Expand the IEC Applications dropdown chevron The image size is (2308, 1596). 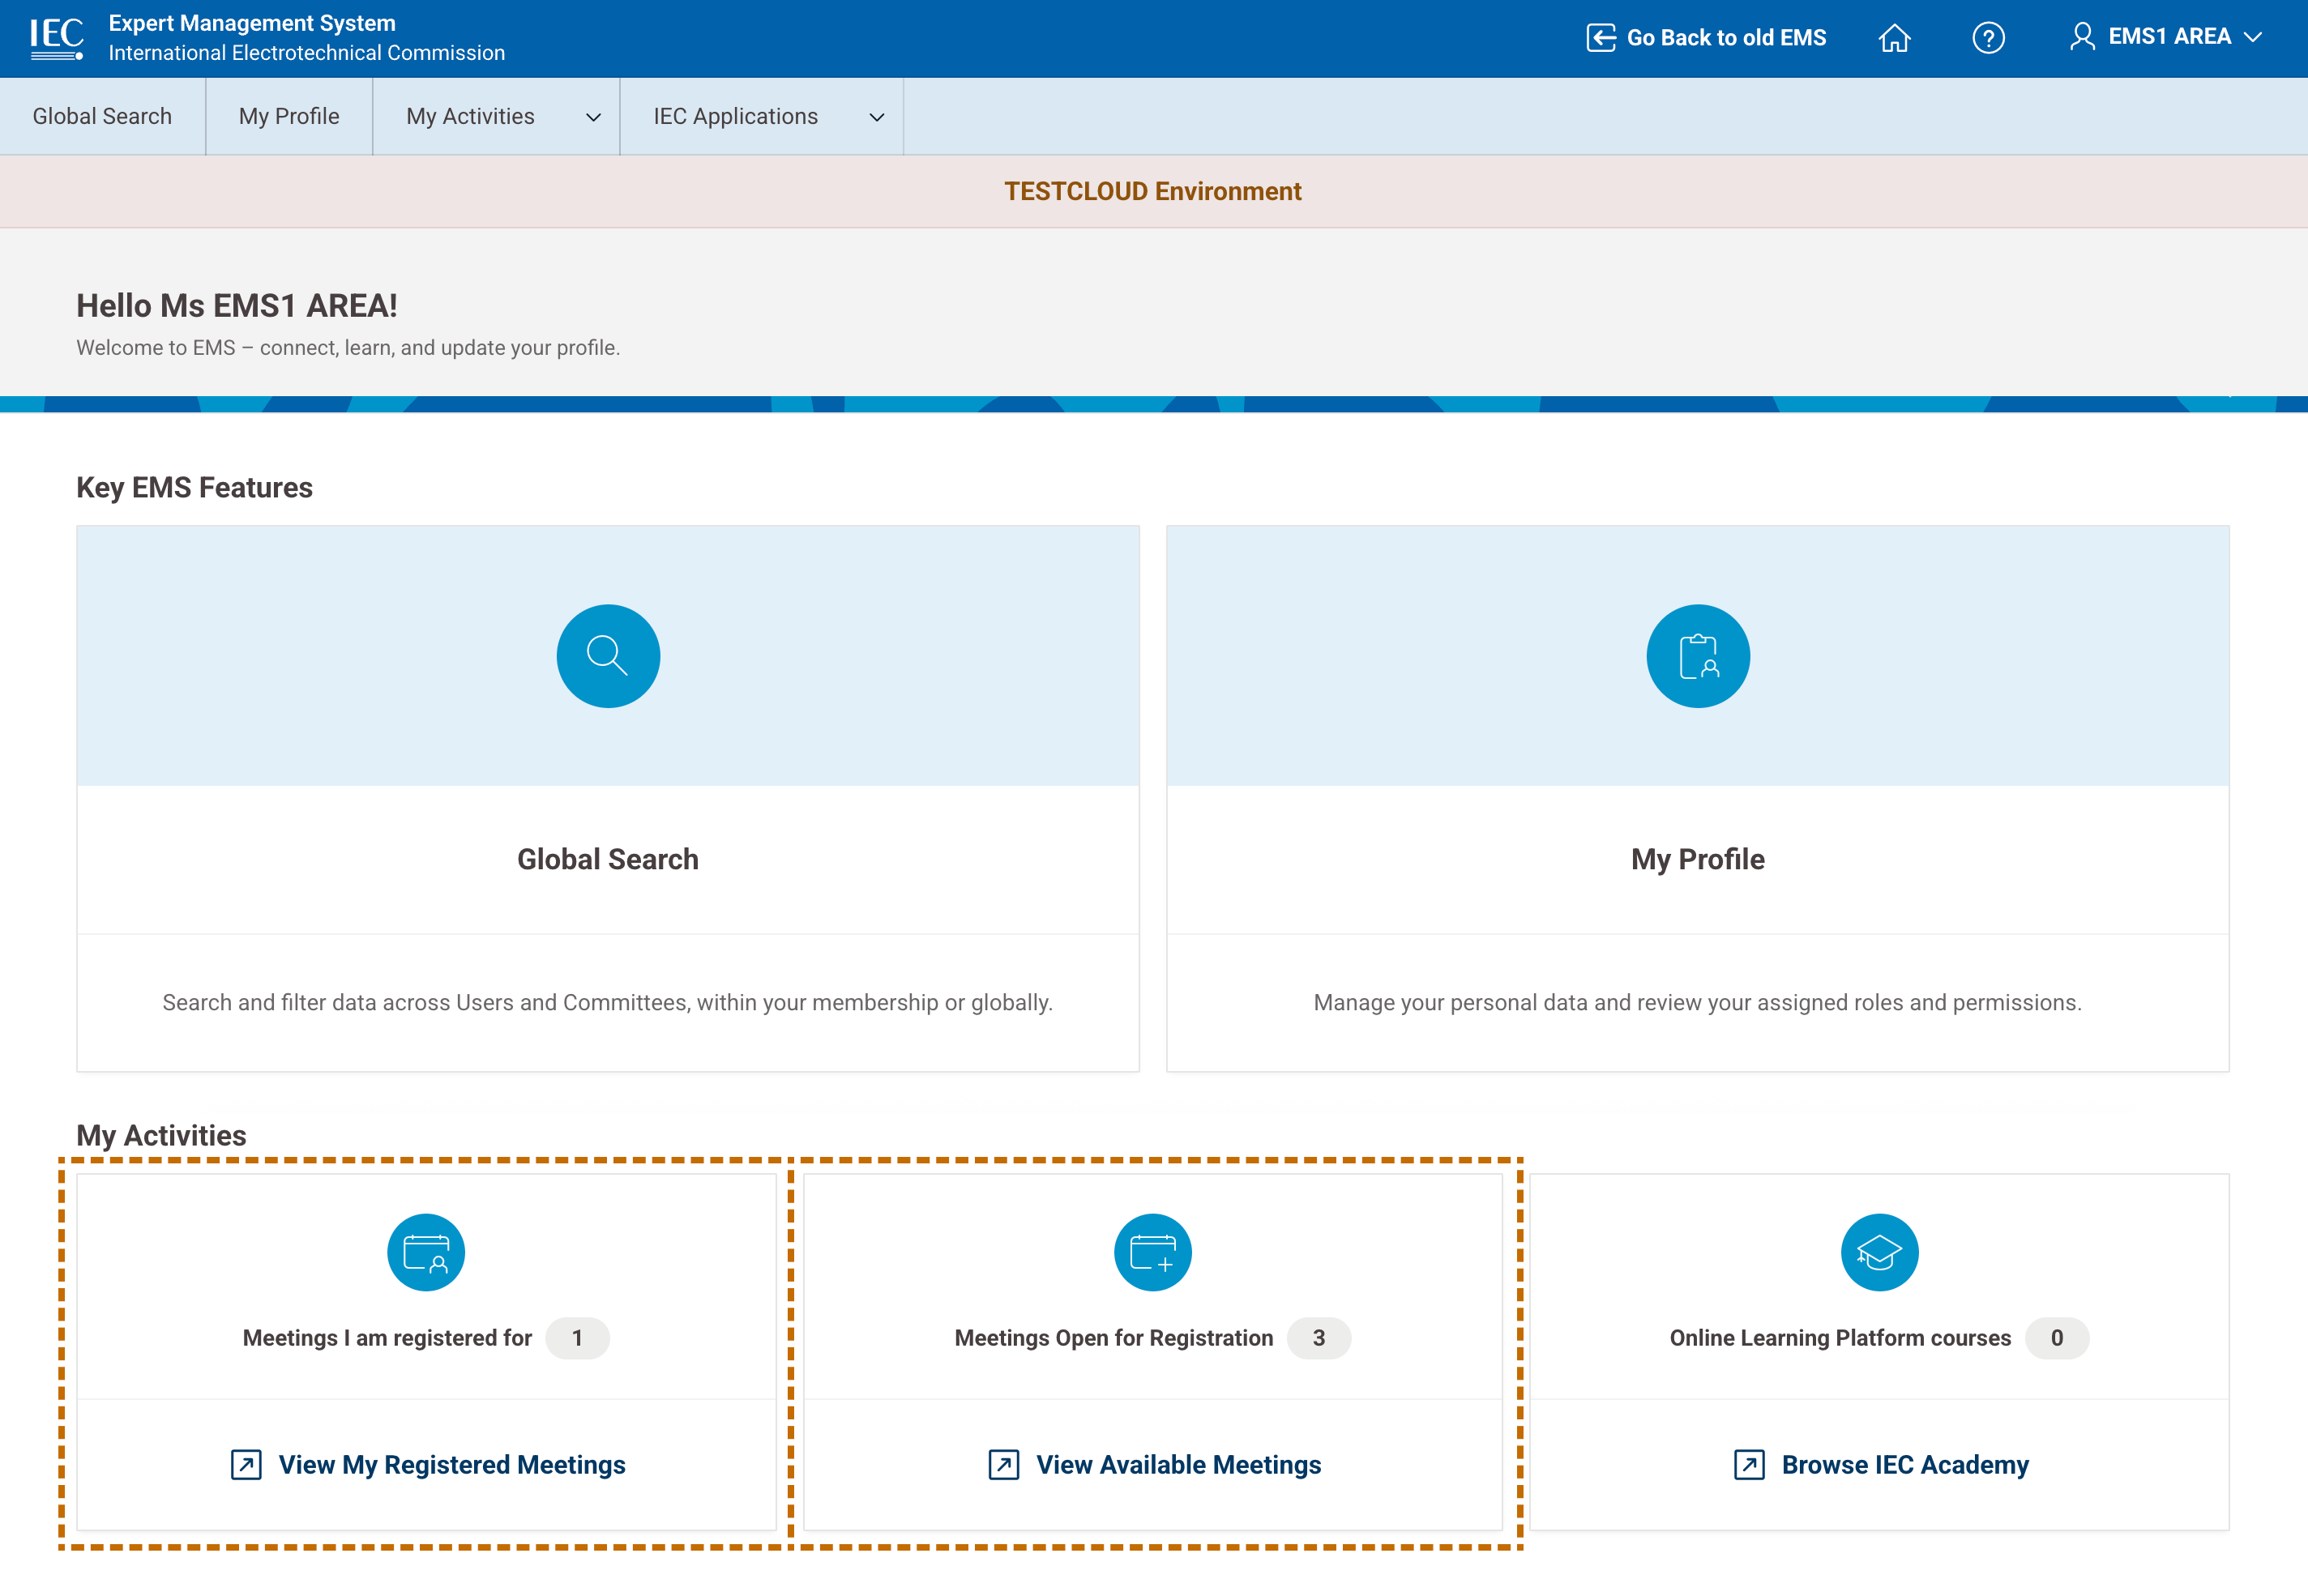(x=877, y=117)
